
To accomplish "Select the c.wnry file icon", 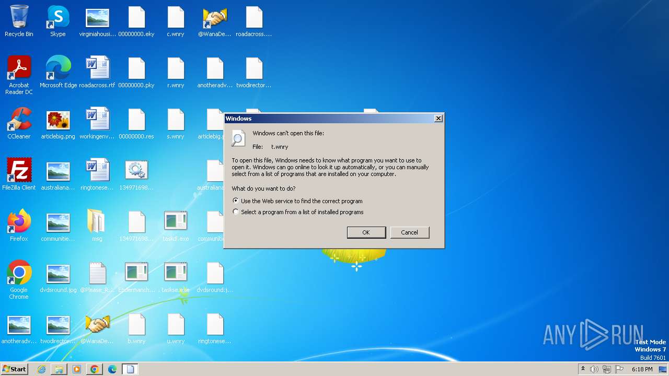I will pos(176,21).
